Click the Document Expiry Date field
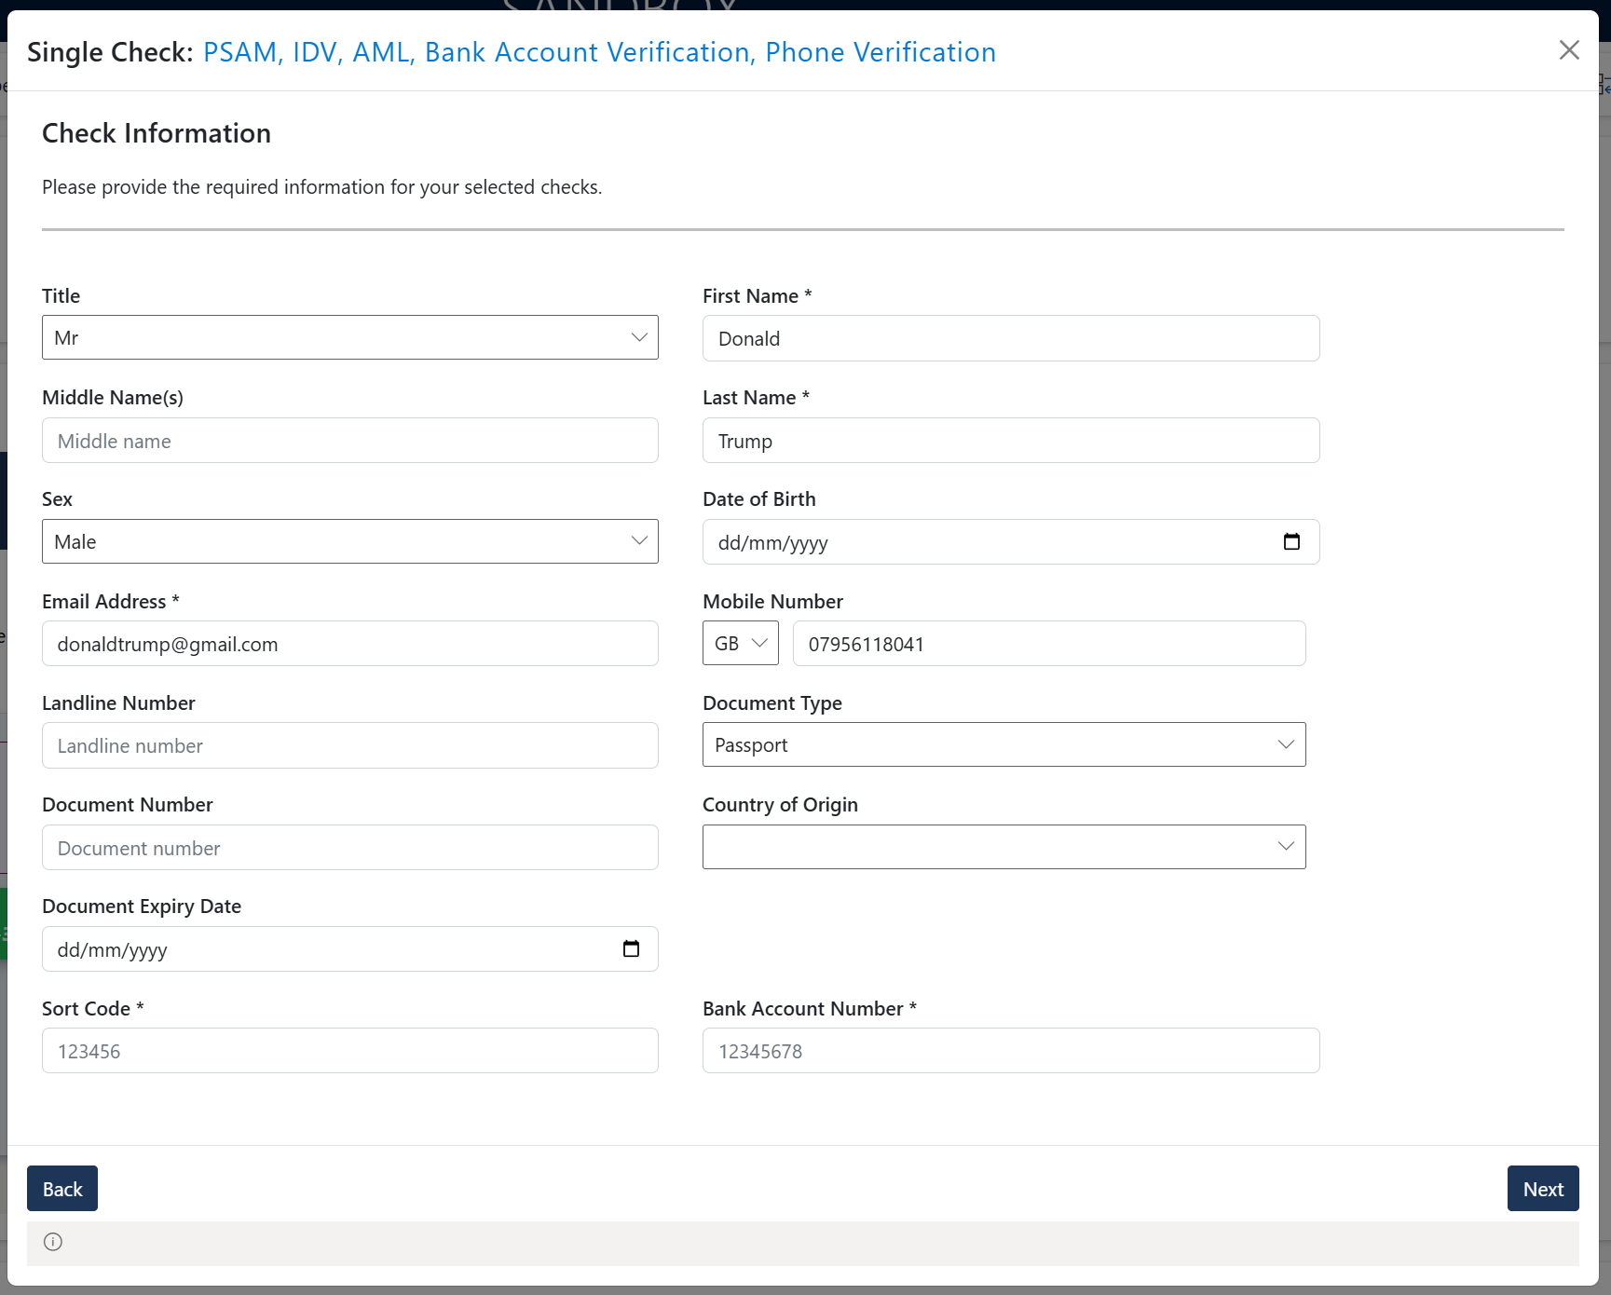This screenshot has height=1295, width=1611. coord(350,949)
